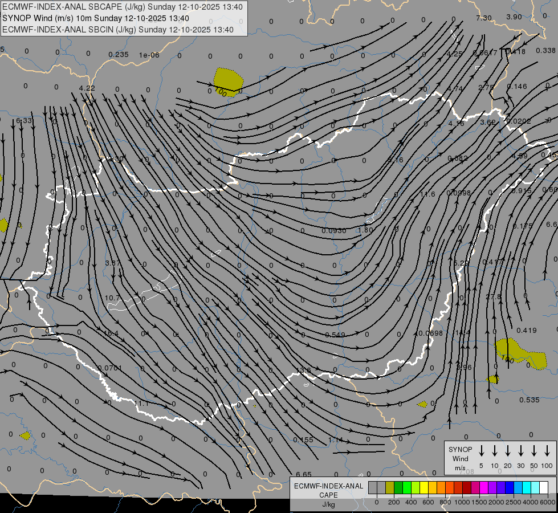Click the map value 0.0930
558x513 pixels.
click(334, 231)
